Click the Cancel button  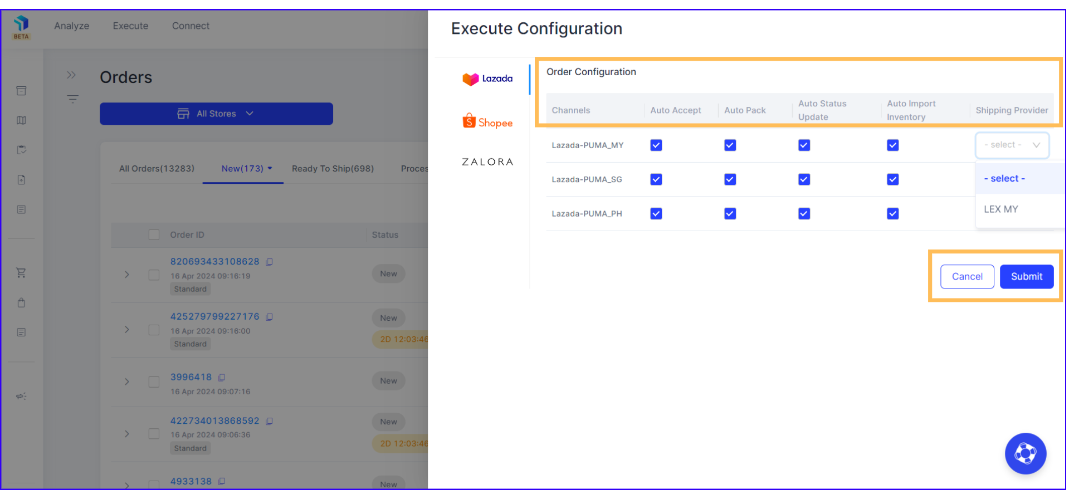pos(967,277)
